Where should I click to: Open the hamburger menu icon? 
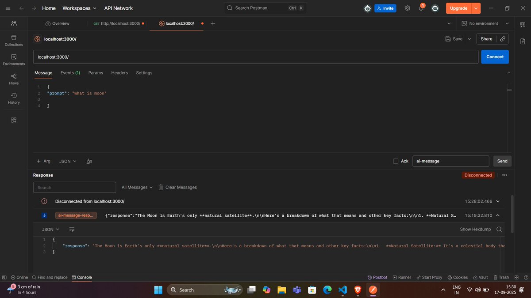pyautogui.click(x=8, y=8)
